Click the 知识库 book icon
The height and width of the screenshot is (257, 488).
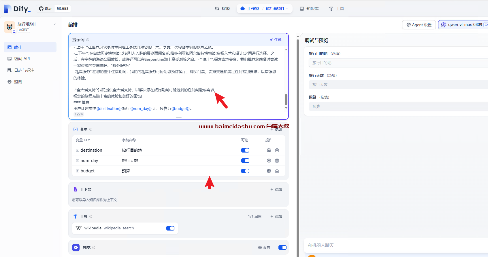302,9
